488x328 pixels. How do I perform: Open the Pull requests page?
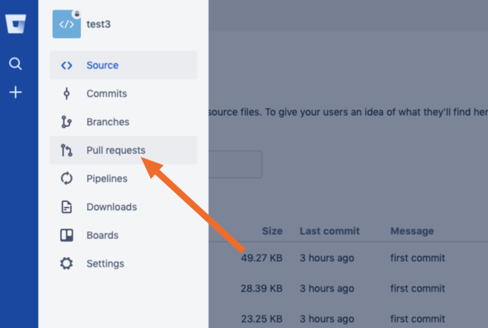tap(116, 150)
